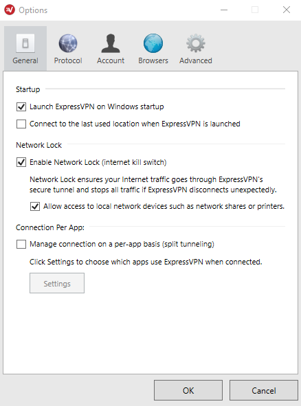Click the Options window title text

pos(33,10)
